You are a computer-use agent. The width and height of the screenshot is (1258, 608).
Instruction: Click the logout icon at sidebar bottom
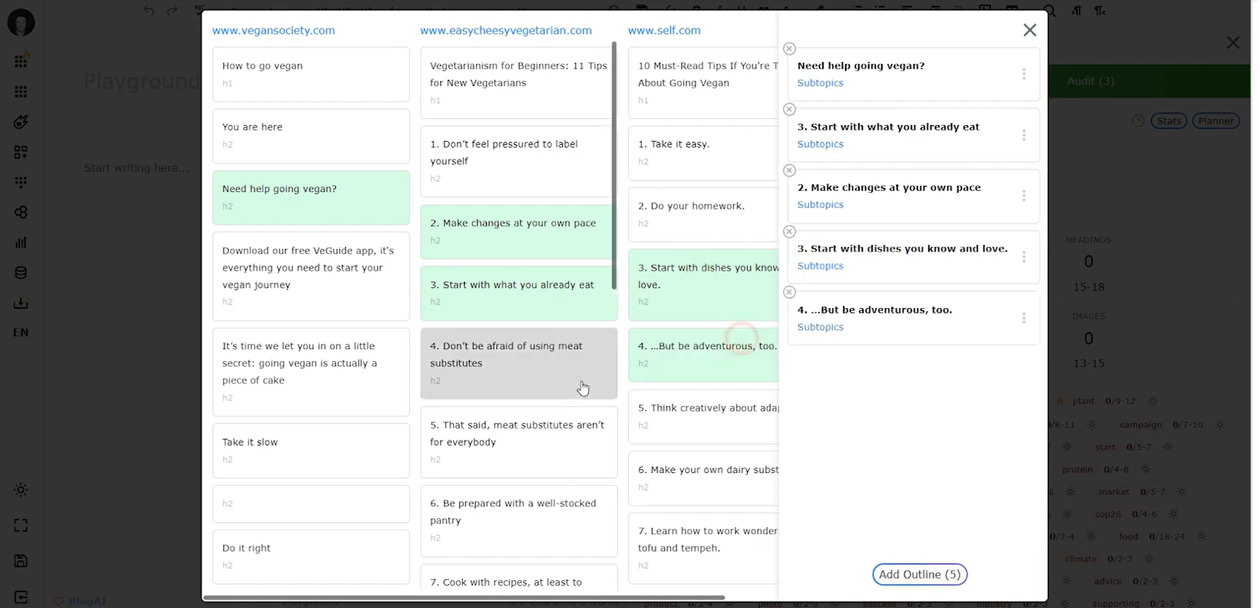point(21,597)
